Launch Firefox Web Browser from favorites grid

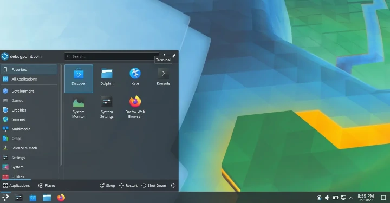135,107
